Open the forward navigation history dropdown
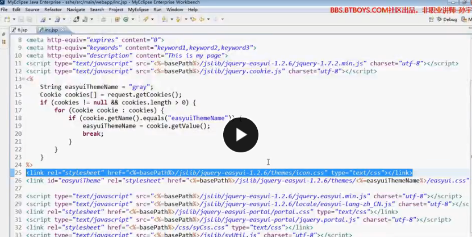Image resolution: width=472 pixels, height=250 pixels. pos(223,19)
